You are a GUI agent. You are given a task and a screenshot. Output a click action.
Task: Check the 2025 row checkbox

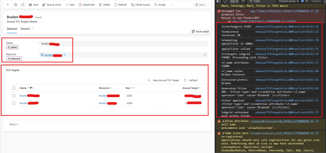[x=13, y=96]
